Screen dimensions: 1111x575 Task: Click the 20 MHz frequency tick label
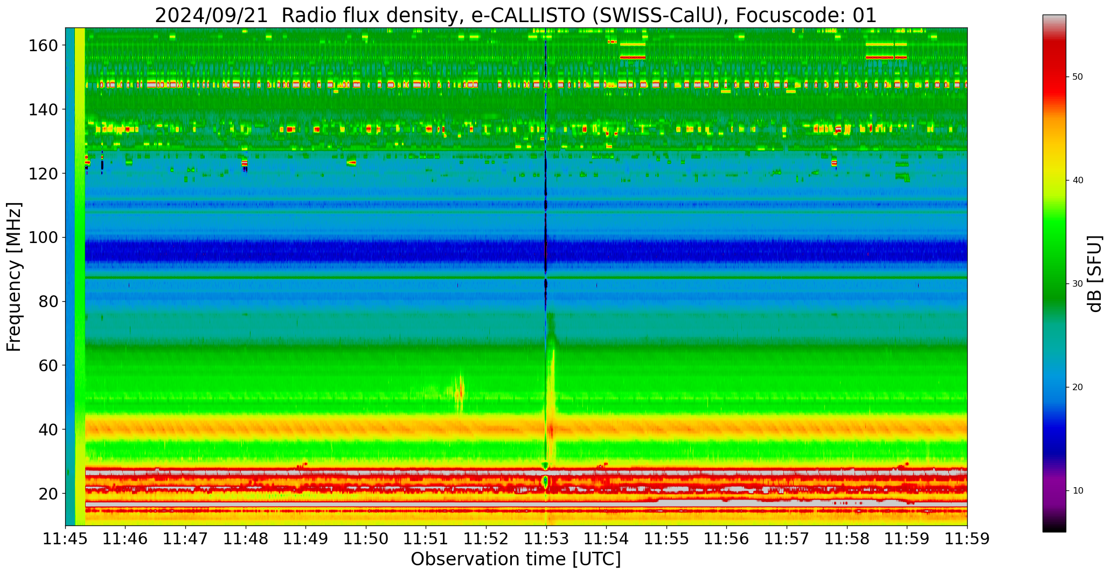48,493
